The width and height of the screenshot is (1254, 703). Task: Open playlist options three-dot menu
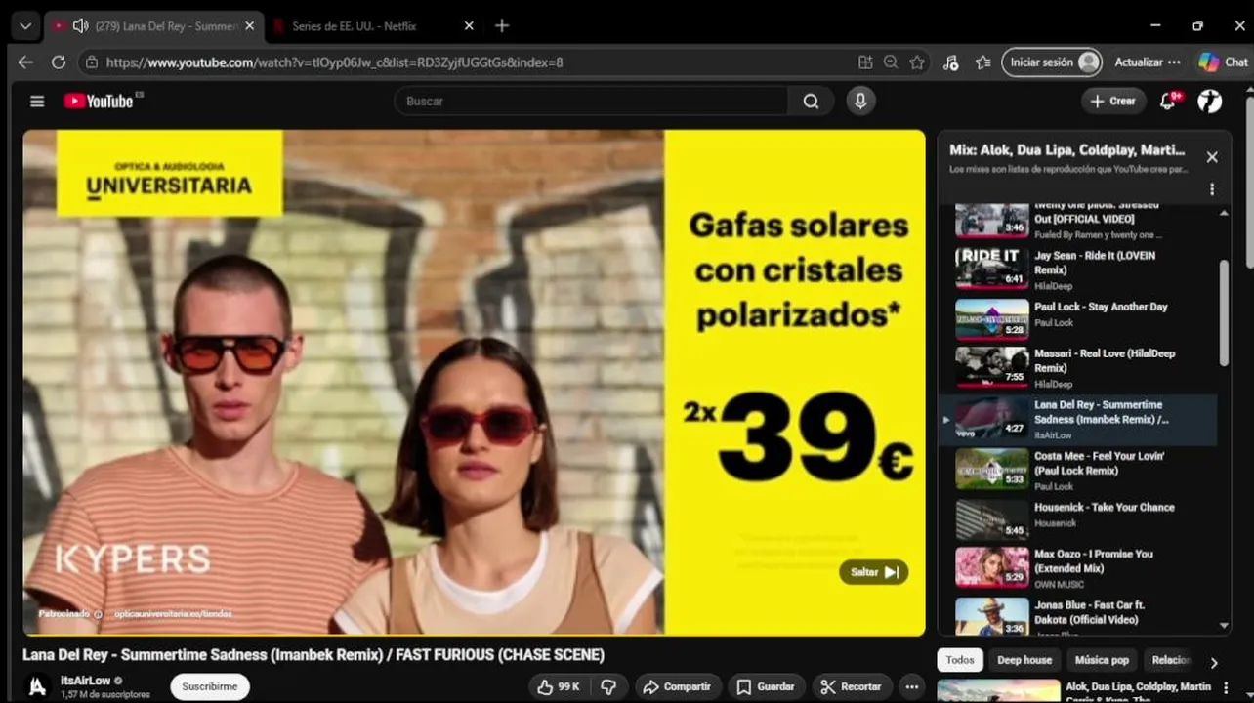[1212, 189]
